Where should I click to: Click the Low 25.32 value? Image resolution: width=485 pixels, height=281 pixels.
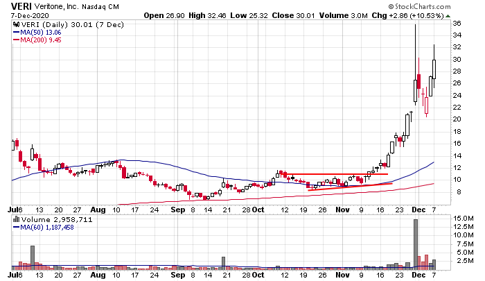[x=249, y=15]
